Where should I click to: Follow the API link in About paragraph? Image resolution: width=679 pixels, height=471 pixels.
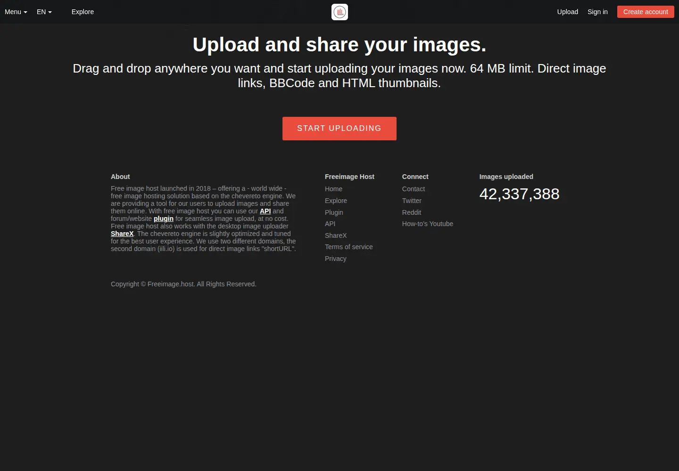coord(265,211)
